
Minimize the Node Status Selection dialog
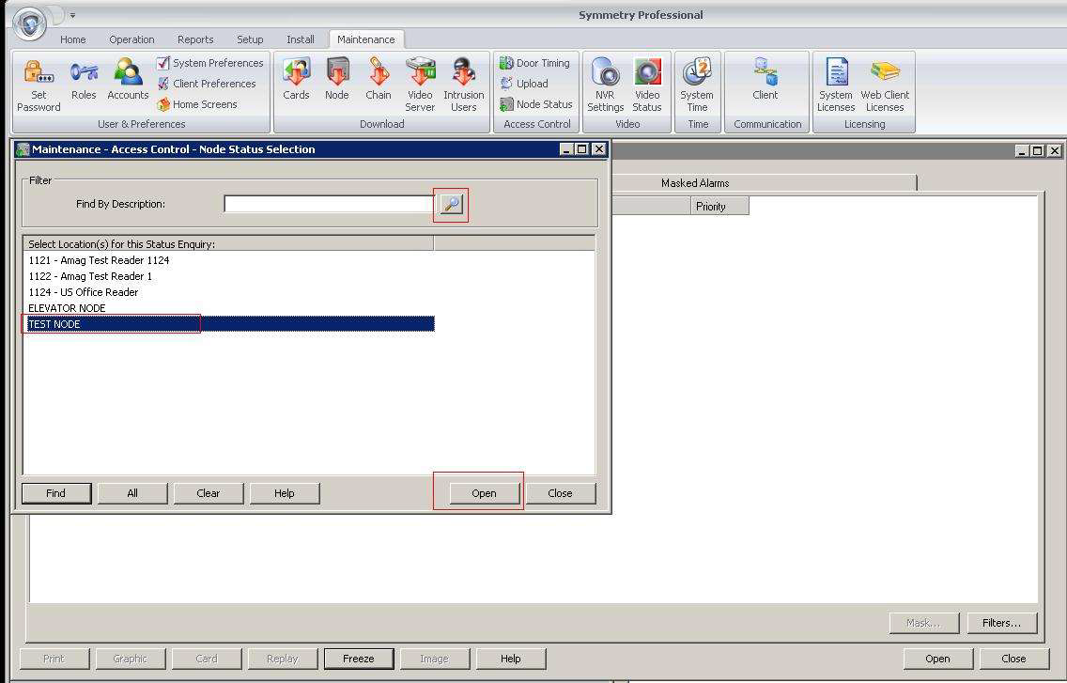566,149
